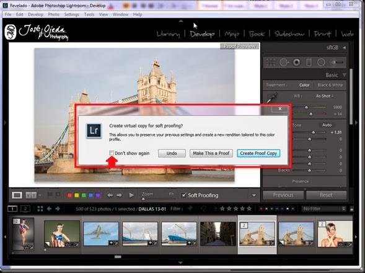The height and width of the screenshot is (273, 365).
Task: Click Make This a Proof
Action: [211, 153]
